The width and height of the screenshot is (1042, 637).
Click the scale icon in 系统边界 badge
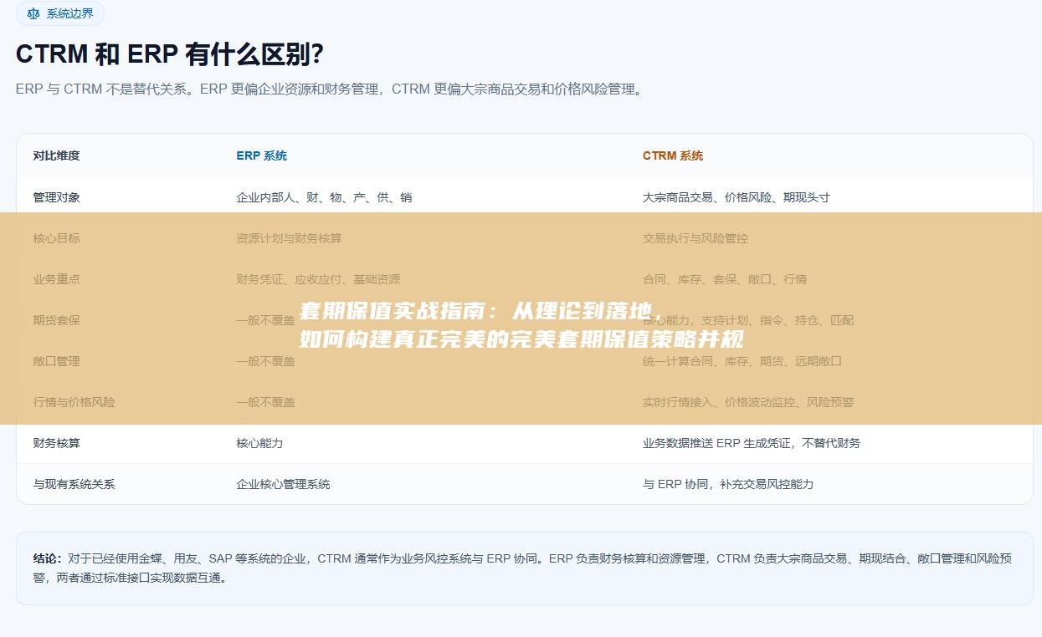(33, 13)
